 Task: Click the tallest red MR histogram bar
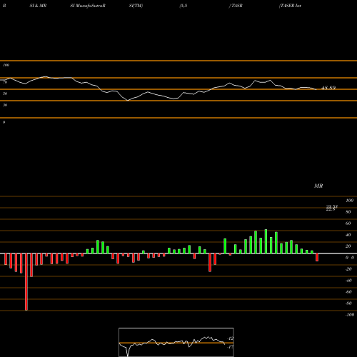click(26, 282)
